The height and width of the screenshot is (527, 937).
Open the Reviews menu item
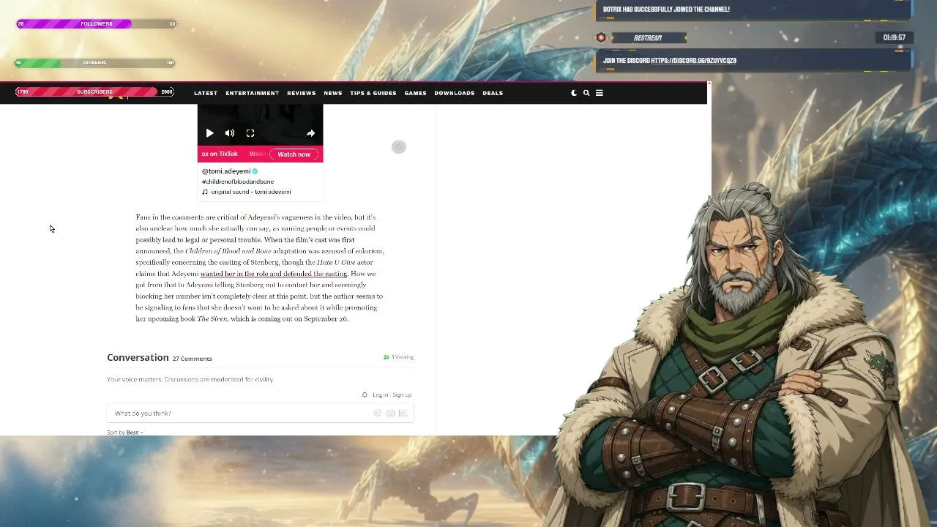(302, 93)
